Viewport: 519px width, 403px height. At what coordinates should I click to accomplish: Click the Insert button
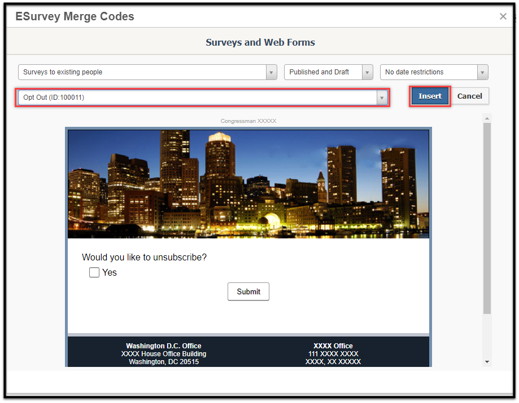pos(430,96)
